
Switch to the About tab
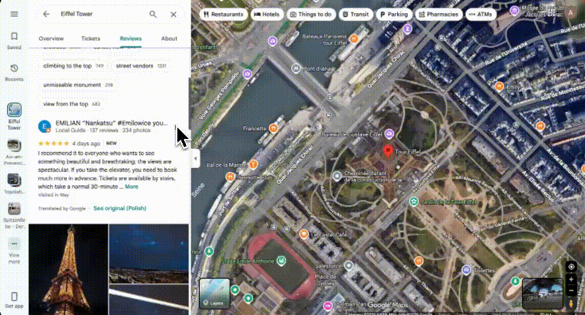169,38
